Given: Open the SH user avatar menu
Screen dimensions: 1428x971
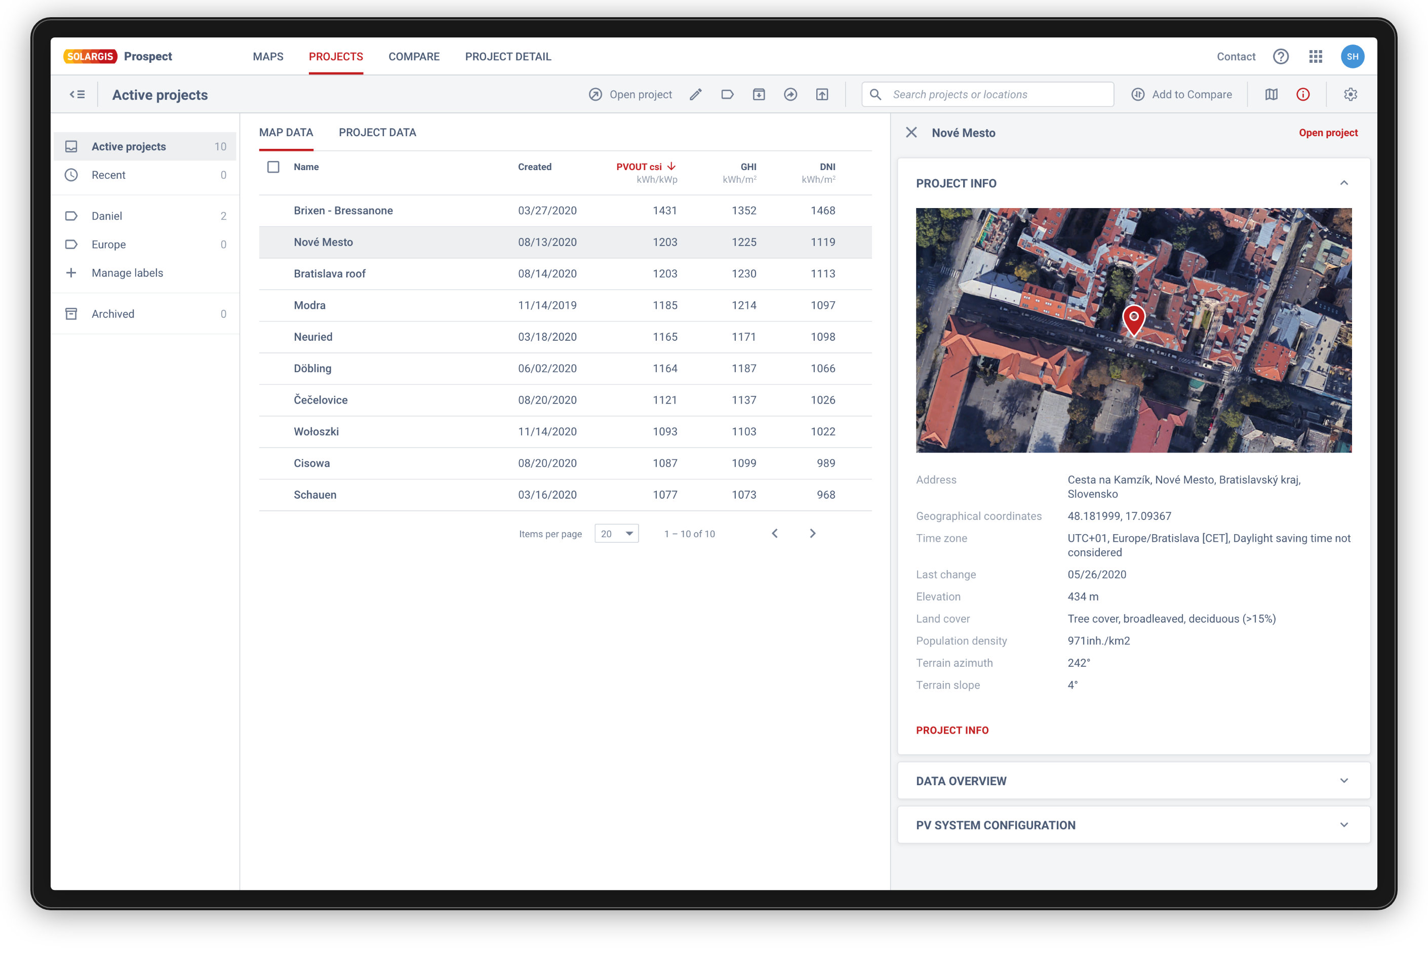Looking at the screenshot, I should (1353, 57).
